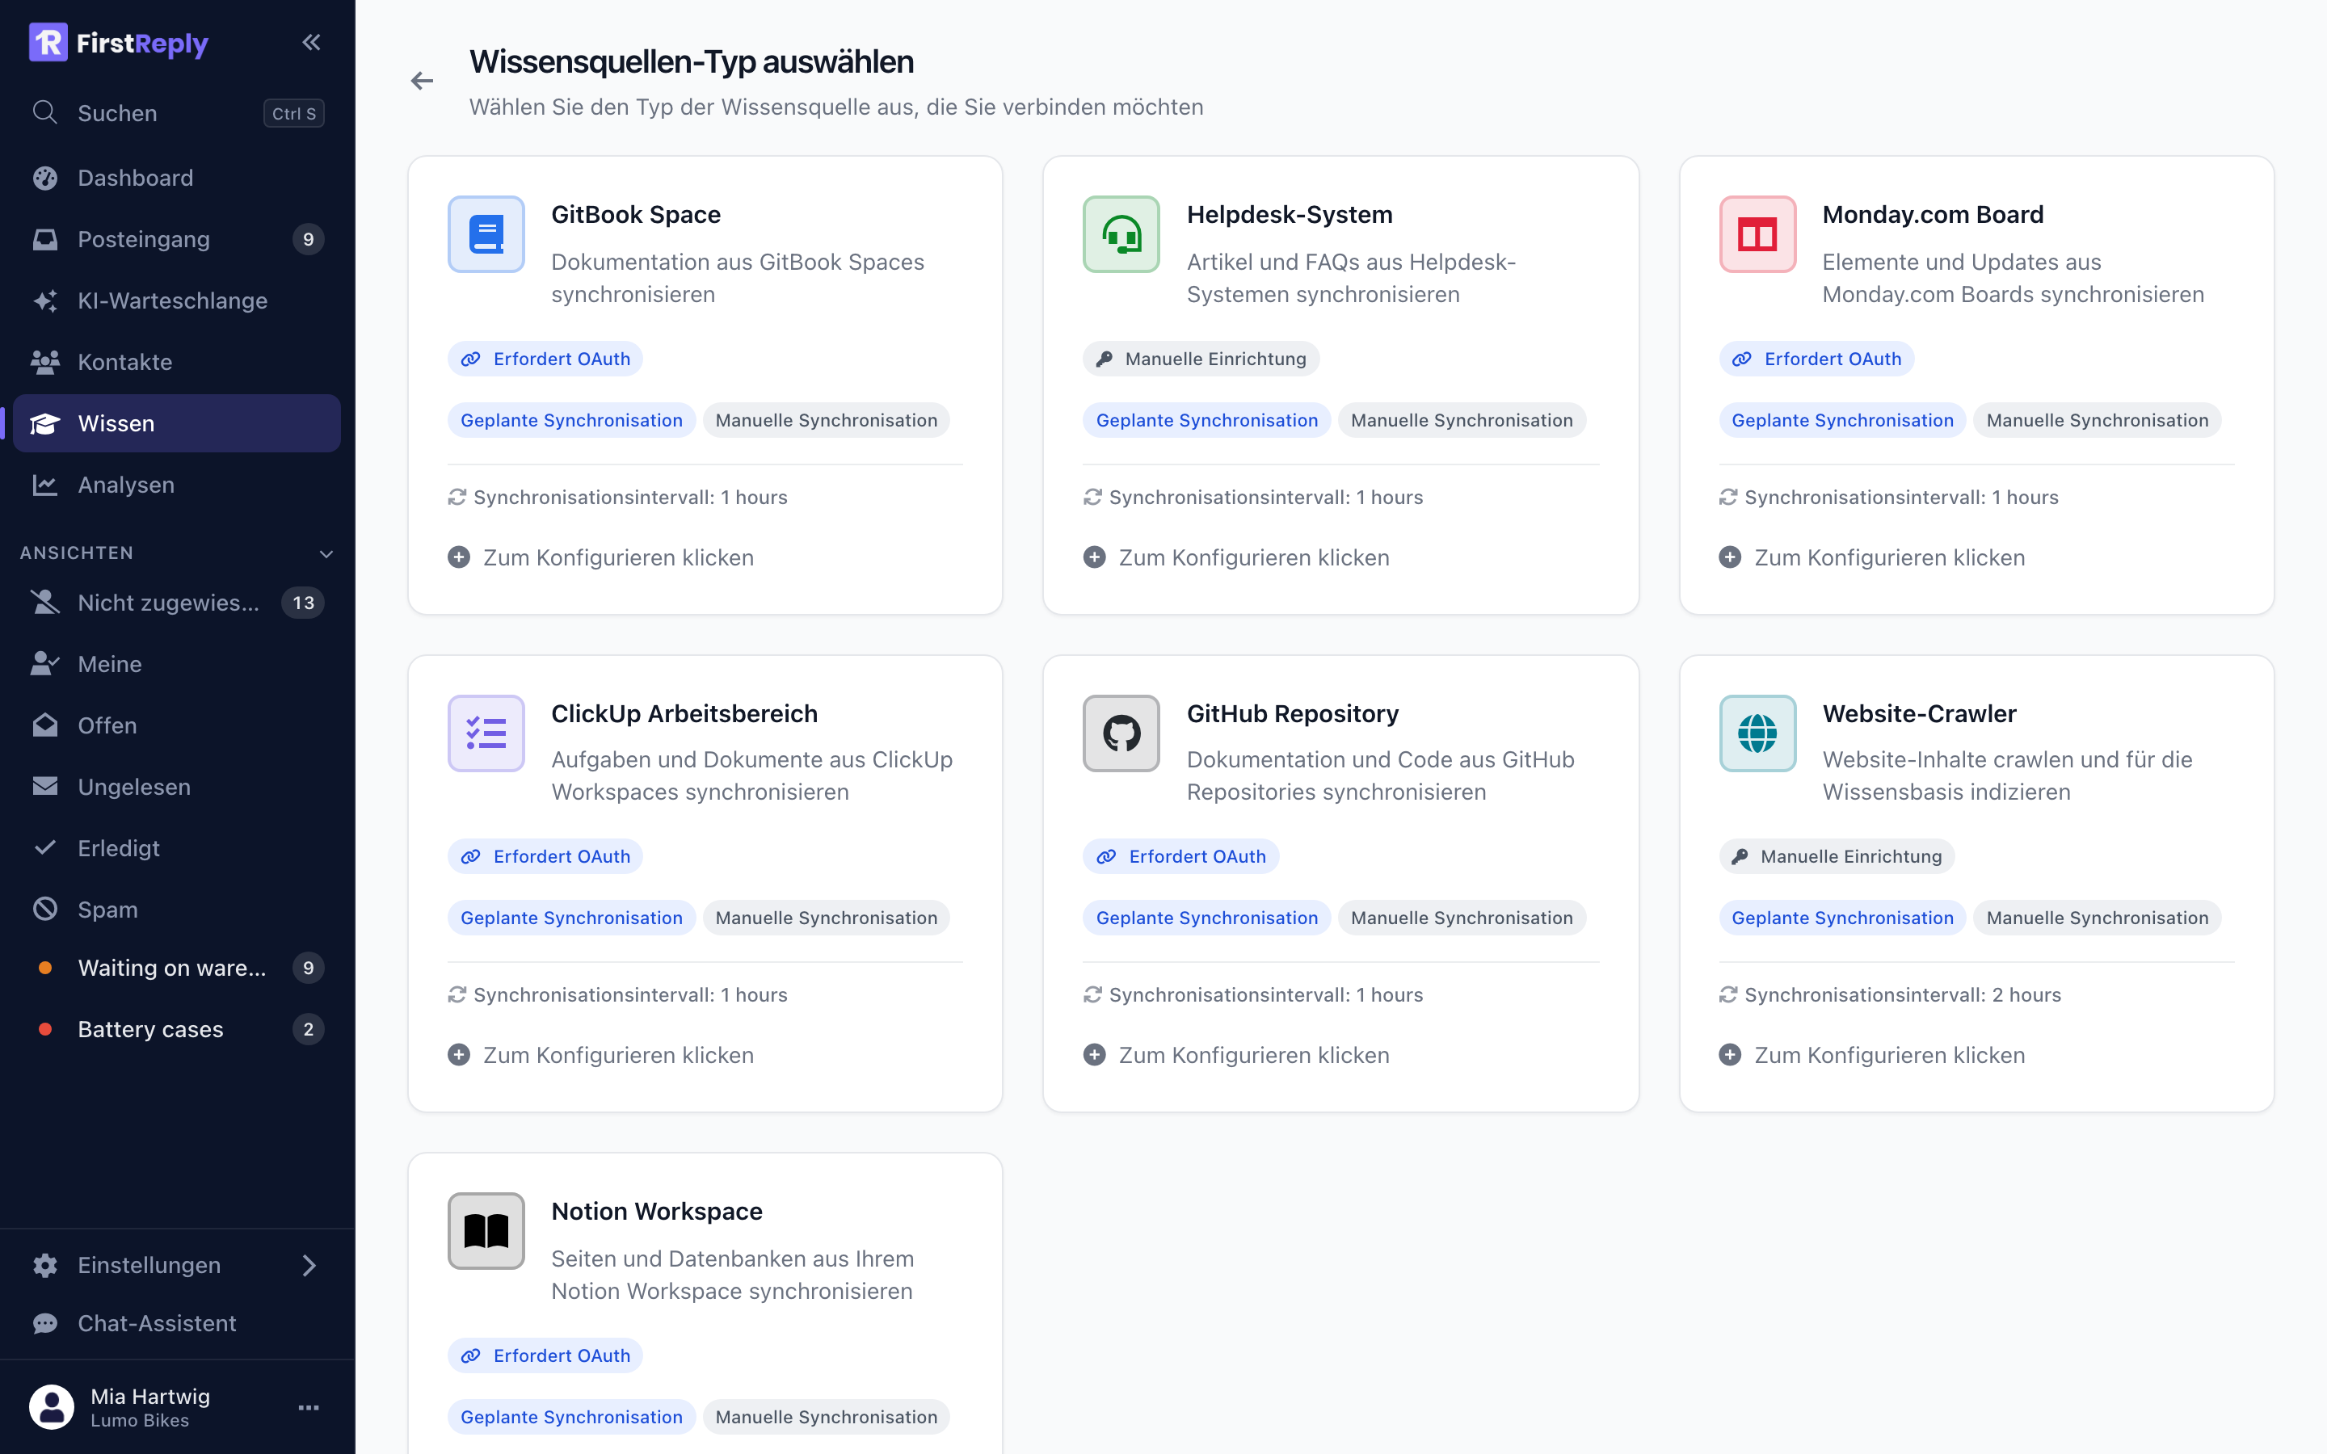Click the sync interval icon on GitBook card
2327x1454 pixels.
(x=457, y=497)
